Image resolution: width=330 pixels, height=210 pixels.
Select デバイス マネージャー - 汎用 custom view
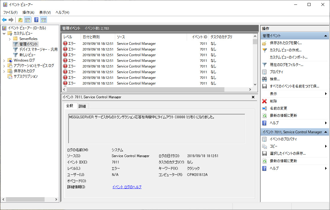38,49
